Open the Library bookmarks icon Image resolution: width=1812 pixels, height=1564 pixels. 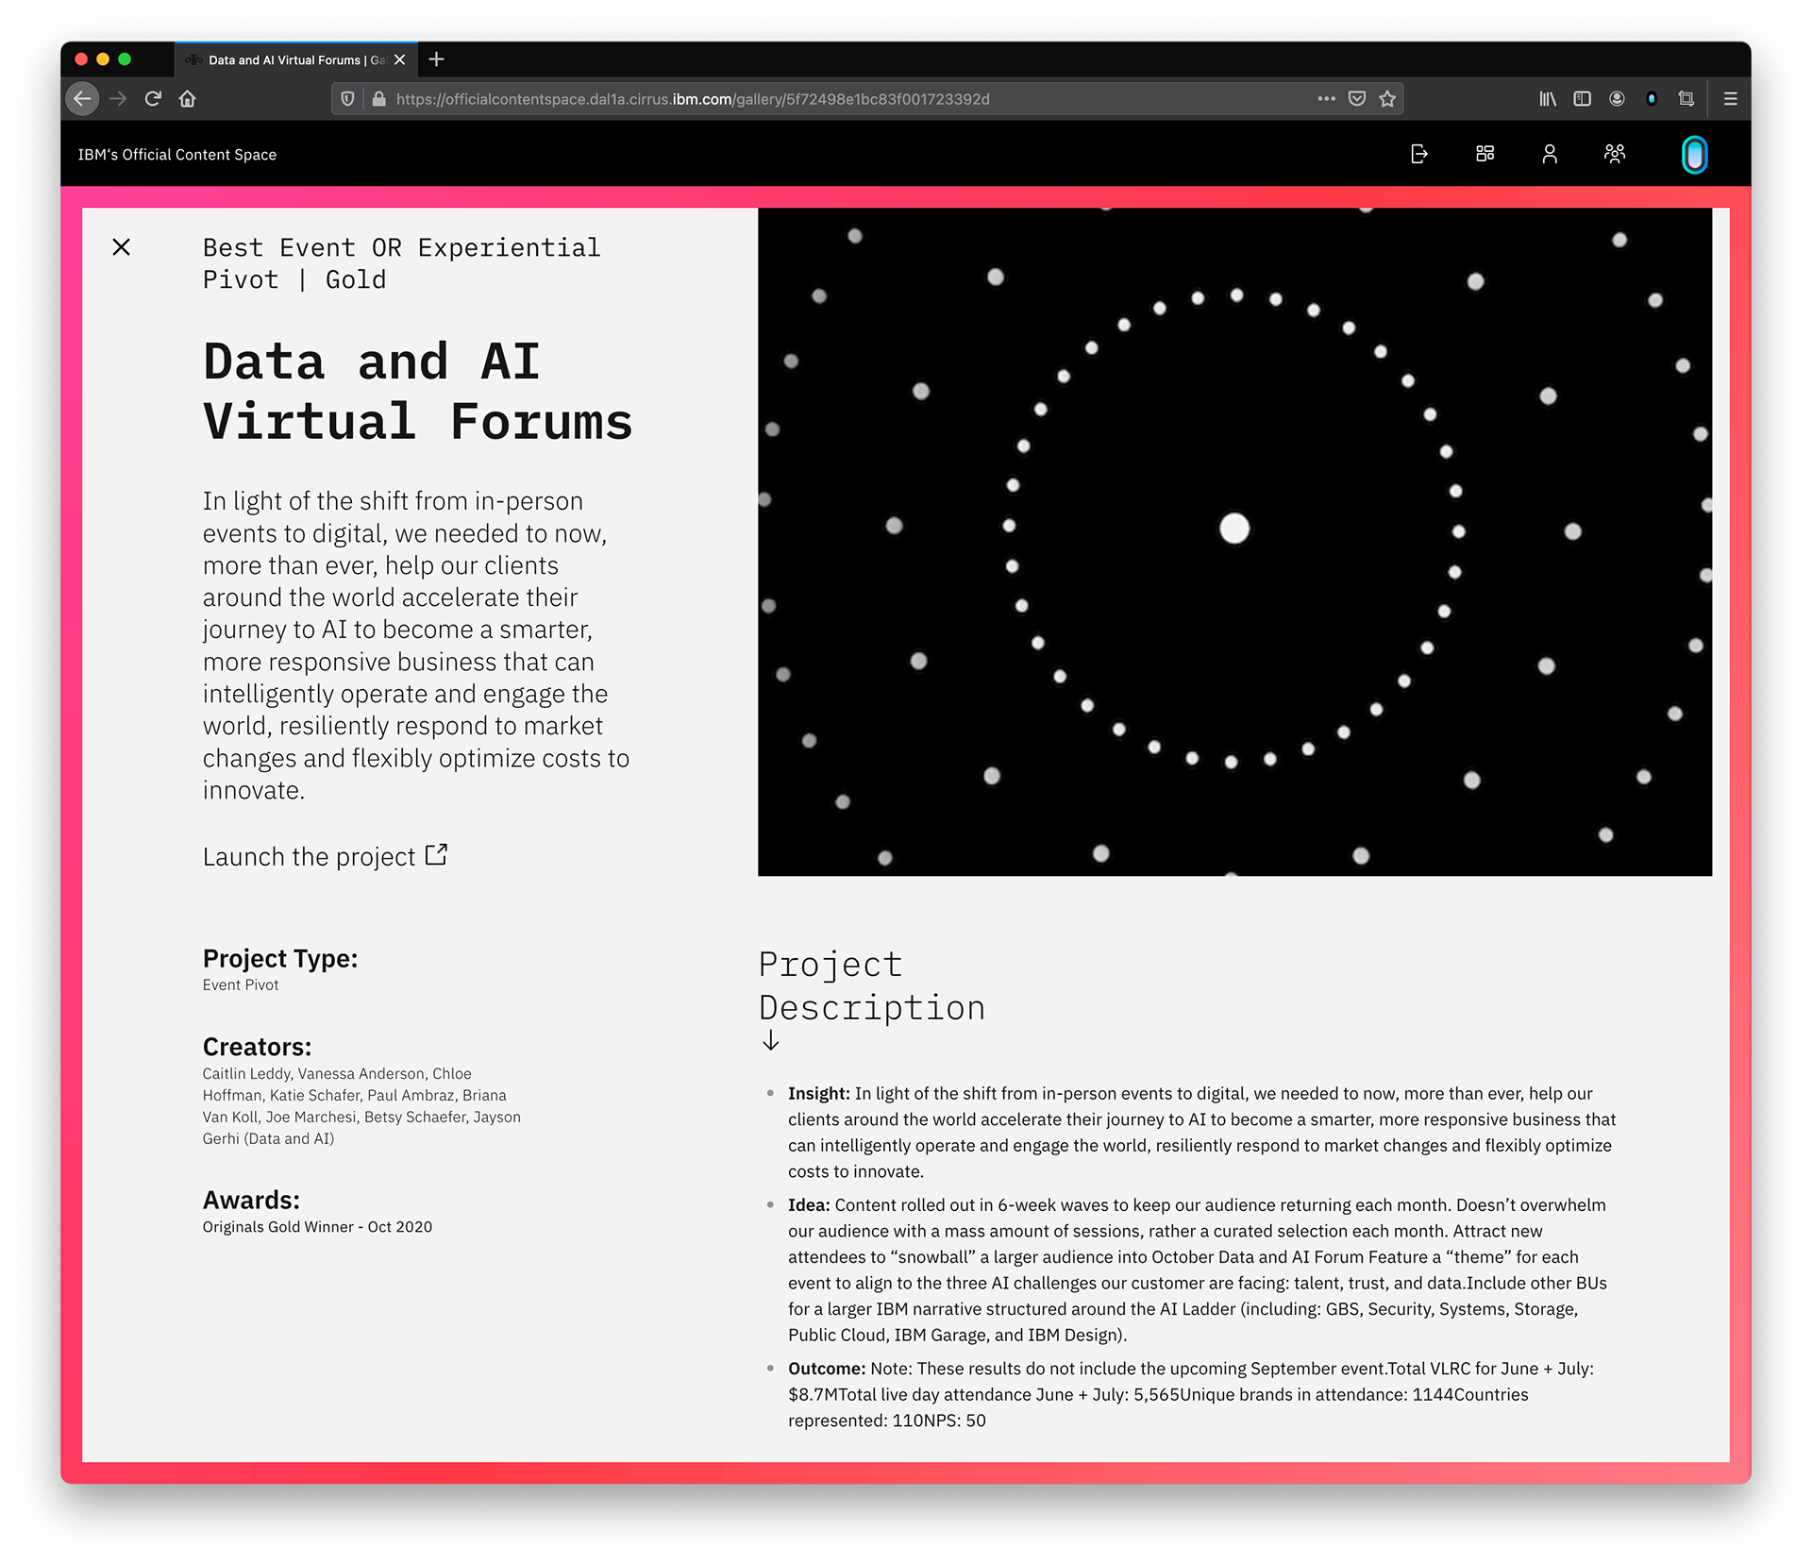[1548, 99]
